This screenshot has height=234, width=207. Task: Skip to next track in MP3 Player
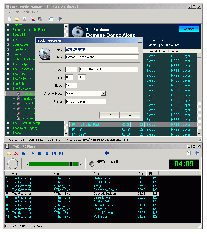[61, 153]
